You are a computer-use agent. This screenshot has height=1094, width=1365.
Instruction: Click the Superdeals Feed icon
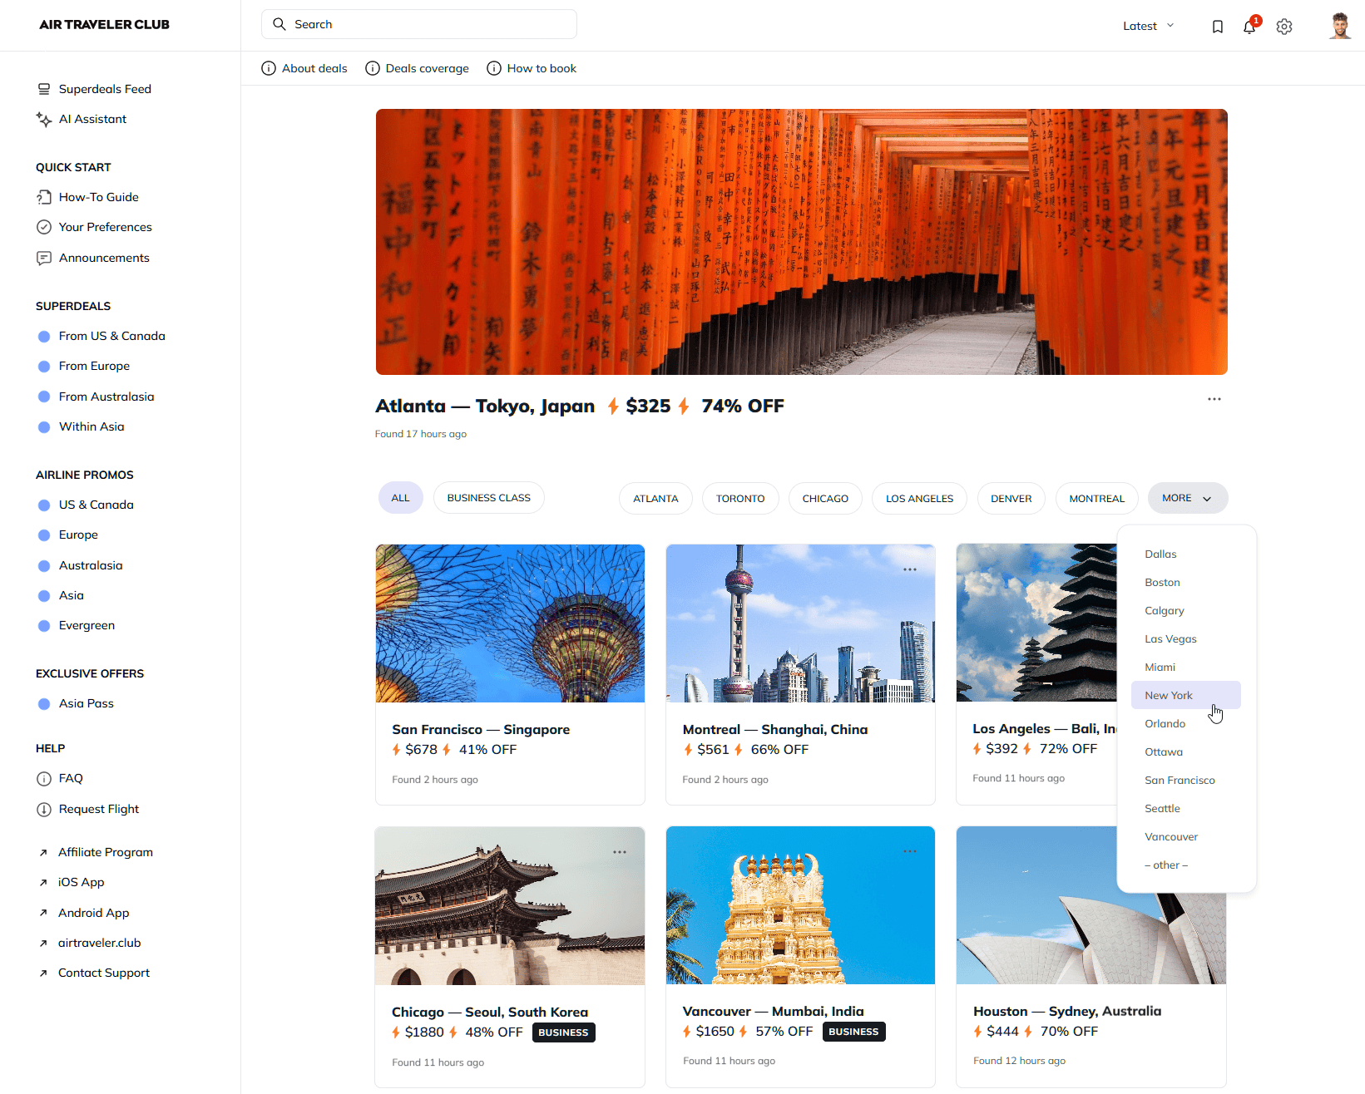point(44,89)
